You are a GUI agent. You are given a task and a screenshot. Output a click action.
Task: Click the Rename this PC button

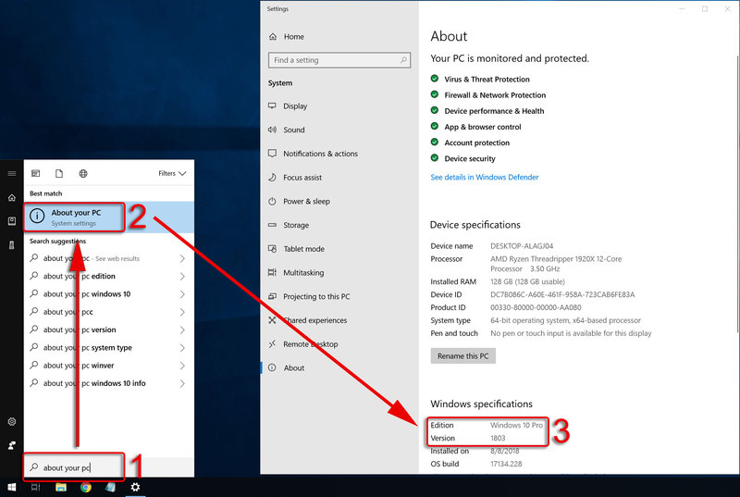click(463, 356)
